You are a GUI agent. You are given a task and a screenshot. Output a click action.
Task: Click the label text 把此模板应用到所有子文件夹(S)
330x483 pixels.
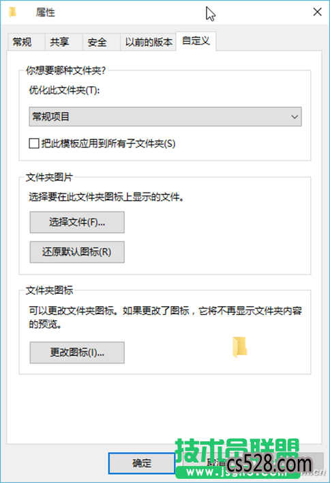click(x=108, y=143)
